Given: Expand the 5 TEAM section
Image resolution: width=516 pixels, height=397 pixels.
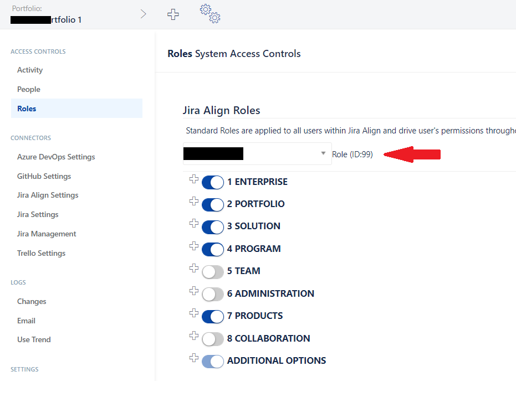Looking at the screenshot, I should [194, 268].
